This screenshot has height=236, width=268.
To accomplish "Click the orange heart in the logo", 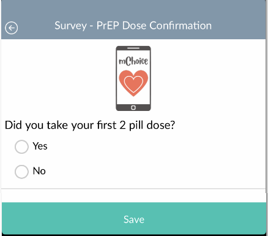I will click(133, 83).
